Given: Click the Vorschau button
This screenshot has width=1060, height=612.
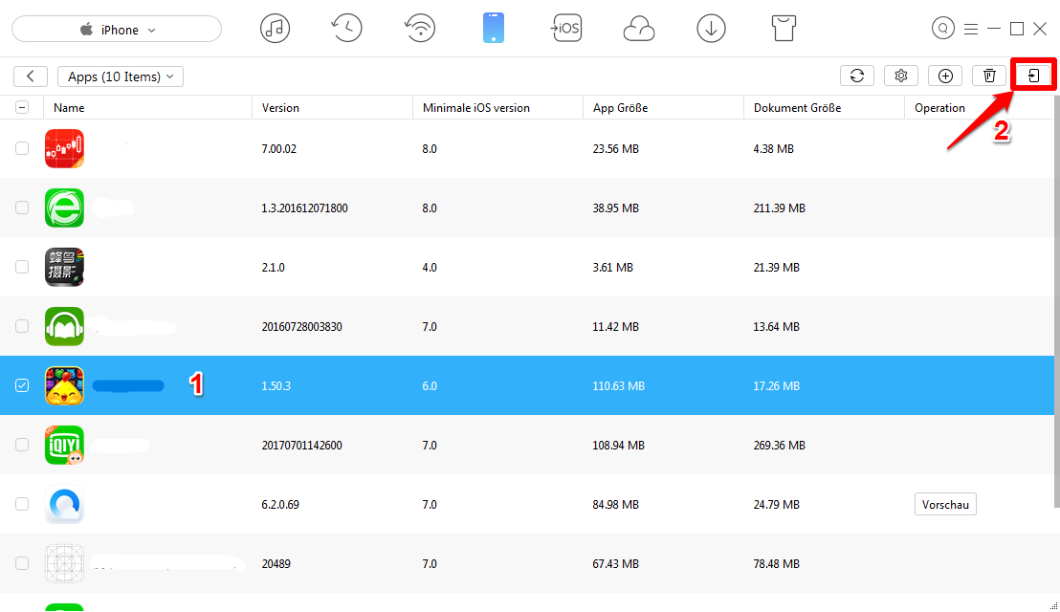Looking at the screenshot, I should 944,504.
